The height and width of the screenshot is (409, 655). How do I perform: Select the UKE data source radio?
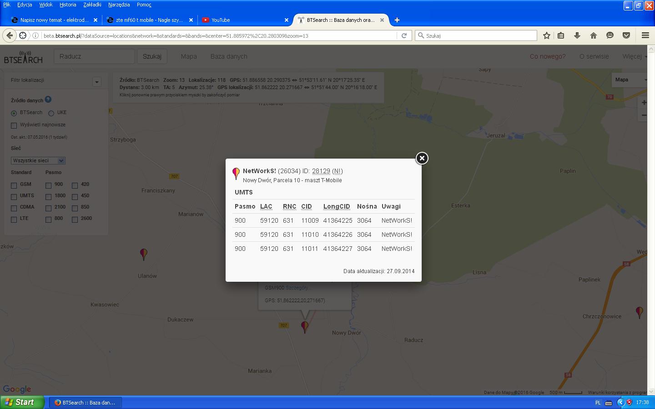pyautogui.click(x=51, y=113)
